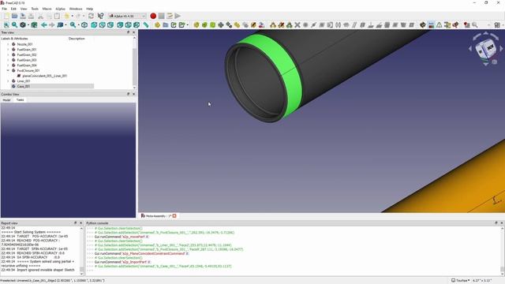Viewport: 505px width, 284px height.
Task: Click the navigation cube in 3D view
Action: pyautogui.click(x=486, y=50)
